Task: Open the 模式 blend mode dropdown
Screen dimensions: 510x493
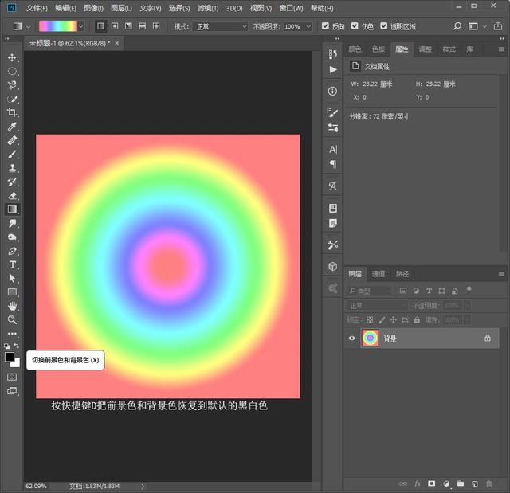Action: click(x=220, y=26)
